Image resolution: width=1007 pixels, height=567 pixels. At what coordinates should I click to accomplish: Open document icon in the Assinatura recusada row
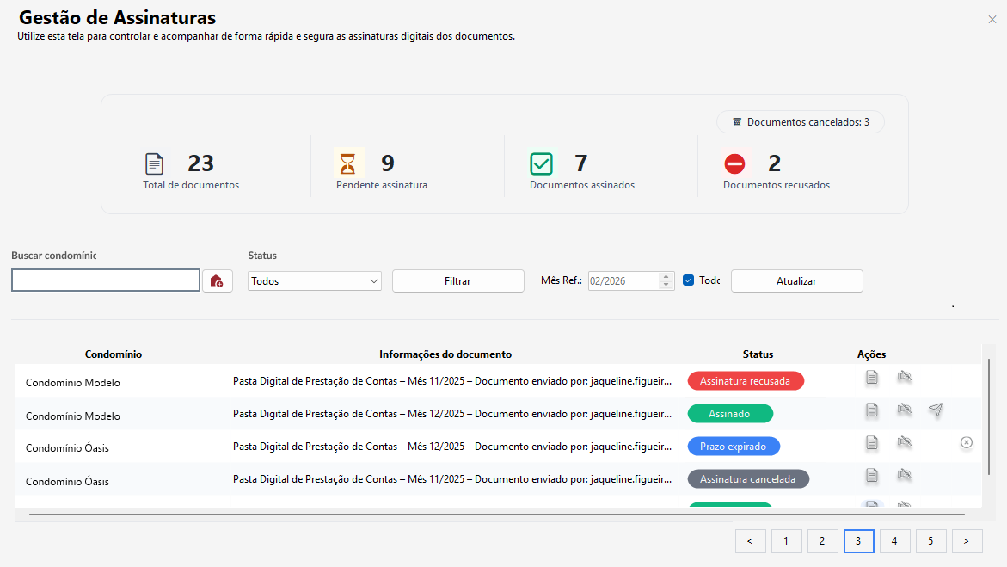click(871, 378)
